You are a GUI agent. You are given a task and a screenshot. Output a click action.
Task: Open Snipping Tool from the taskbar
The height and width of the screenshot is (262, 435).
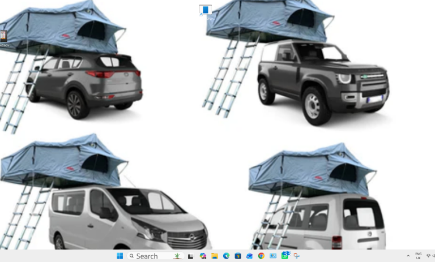297,256
